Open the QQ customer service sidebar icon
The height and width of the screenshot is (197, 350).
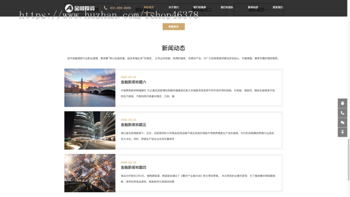[x=342, y=103]
